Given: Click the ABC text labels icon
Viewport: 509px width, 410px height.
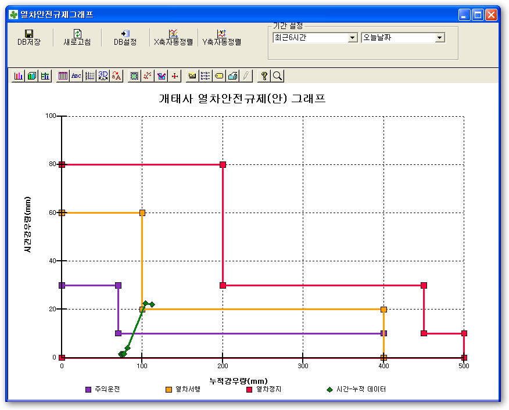Looking at the screenshot, I should coord(76,75).
